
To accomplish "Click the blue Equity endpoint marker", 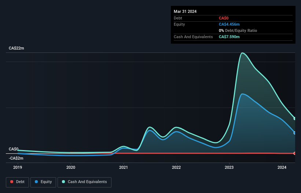I will point(295,133).
